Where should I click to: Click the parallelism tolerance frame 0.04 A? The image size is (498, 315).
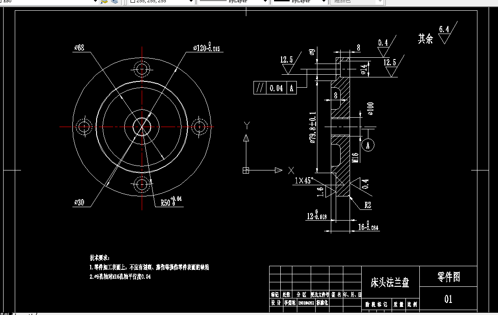pyautogui.click(x=274, y=88)
